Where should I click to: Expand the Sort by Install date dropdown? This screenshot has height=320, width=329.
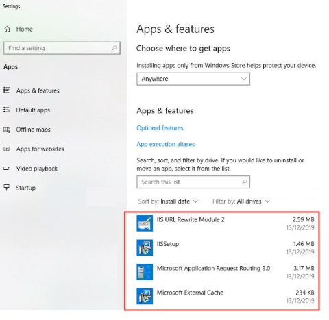pyautogui.click(x=168, y=201)
